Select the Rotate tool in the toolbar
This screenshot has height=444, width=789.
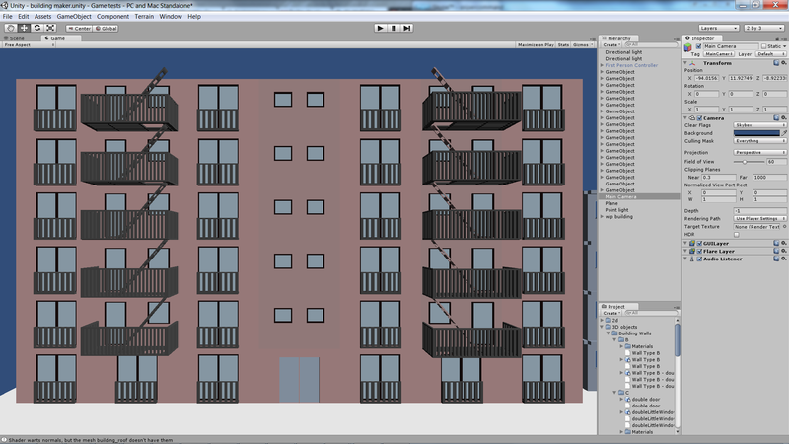point(36,28)
